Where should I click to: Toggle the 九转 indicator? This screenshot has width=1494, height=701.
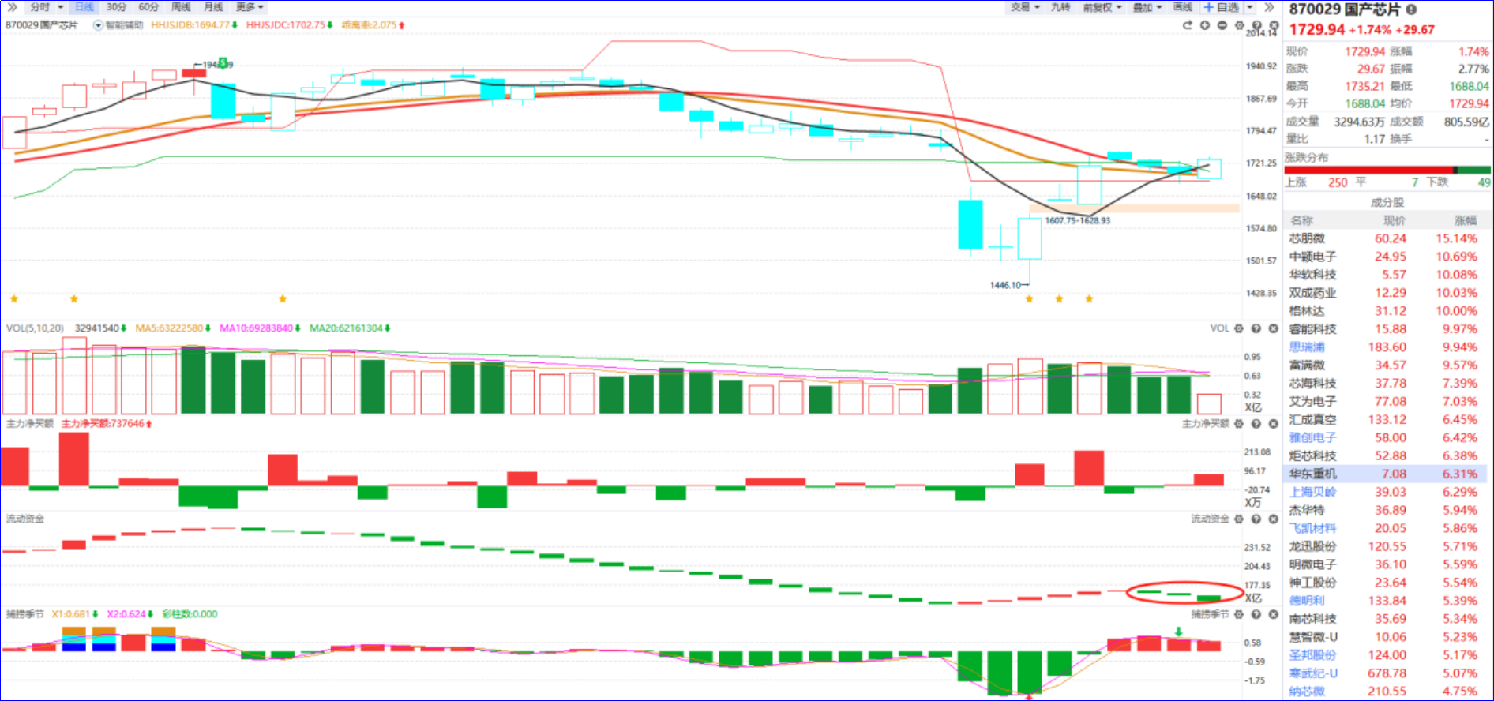tap(1060, 7)
